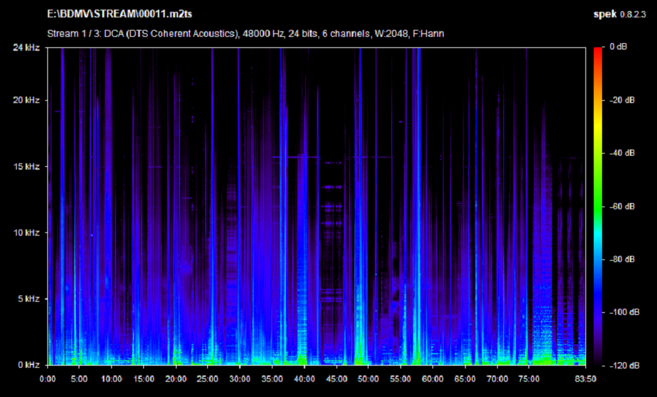This screenshot has height=397, width=657.
Task: Pick the -100 dB scale label
Action: click(x=622, y=312)
